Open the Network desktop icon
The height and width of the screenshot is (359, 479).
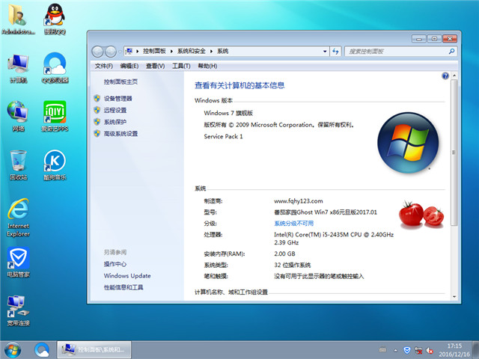pyautogui.click(x=18, y=116)
